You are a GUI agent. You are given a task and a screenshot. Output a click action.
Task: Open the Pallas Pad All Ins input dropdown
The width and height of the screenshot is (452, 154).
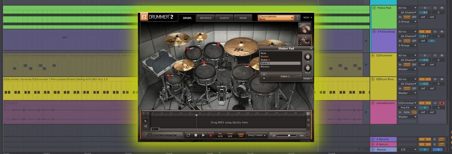[x=407, y=8]
